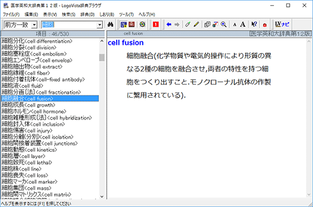Select 細胞成長<cell growth> entry
This screenshot has height=207, width=313.
tap(28, 105)
